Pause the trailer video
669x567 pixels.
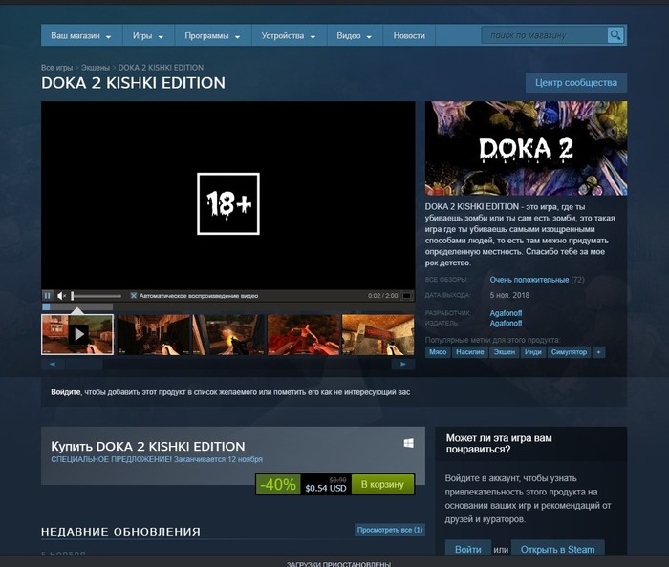point(48,296)
